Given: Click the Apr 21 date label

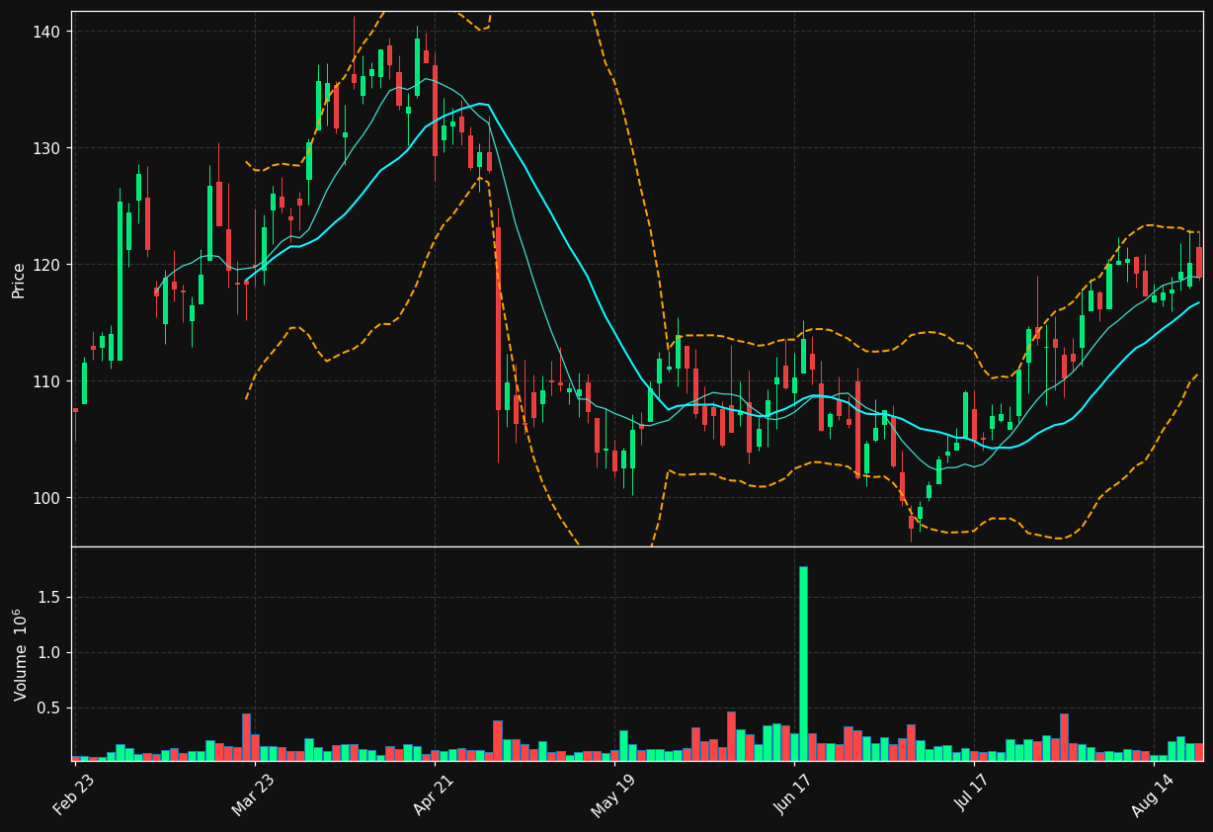Looking at the screenshot, I should tap(435, 795).
